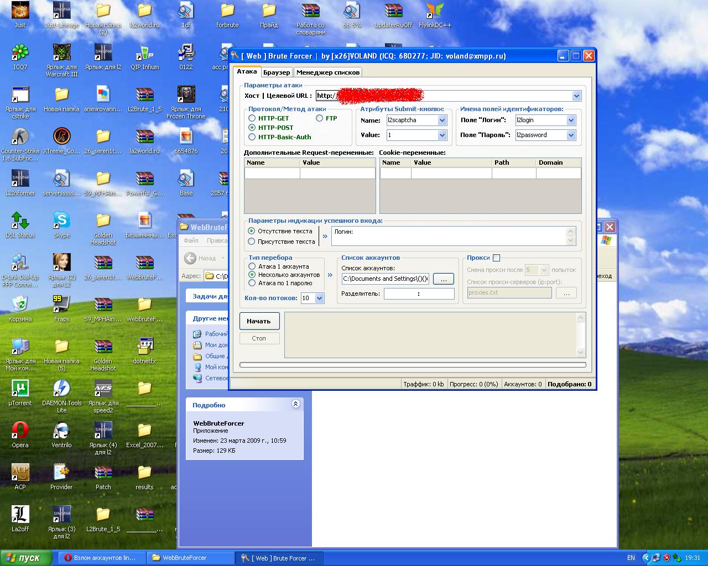Choose the HTTP-POST radio button
Image resolution: width=708 pixels, height=566 pixels.
coord(252,128)
